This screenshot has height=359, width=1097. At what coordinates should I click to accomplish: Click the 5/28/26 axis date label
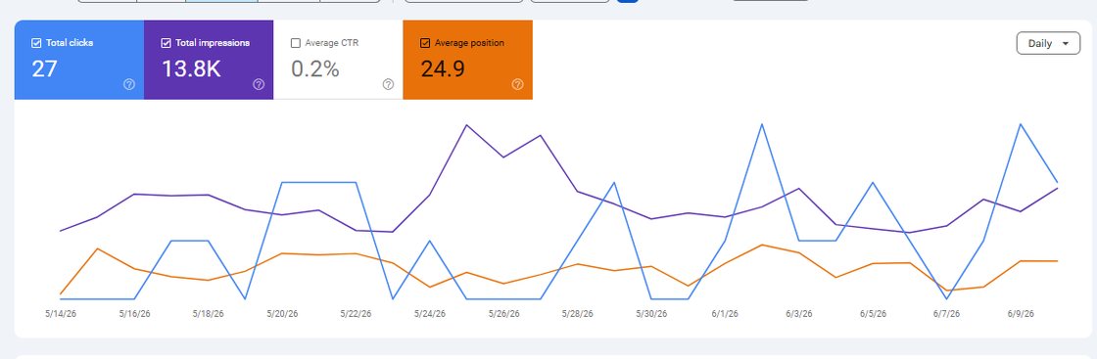tap(577, 314)
